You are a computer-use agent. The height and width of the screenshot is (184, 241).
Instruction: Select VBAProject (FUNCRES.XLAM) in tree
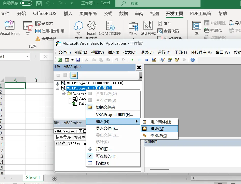pyautogui.click(x=95, y=83)
